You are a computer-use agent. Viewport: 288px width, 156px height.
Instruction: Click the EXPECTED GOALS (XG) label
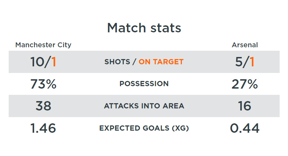tap(144, 128)
